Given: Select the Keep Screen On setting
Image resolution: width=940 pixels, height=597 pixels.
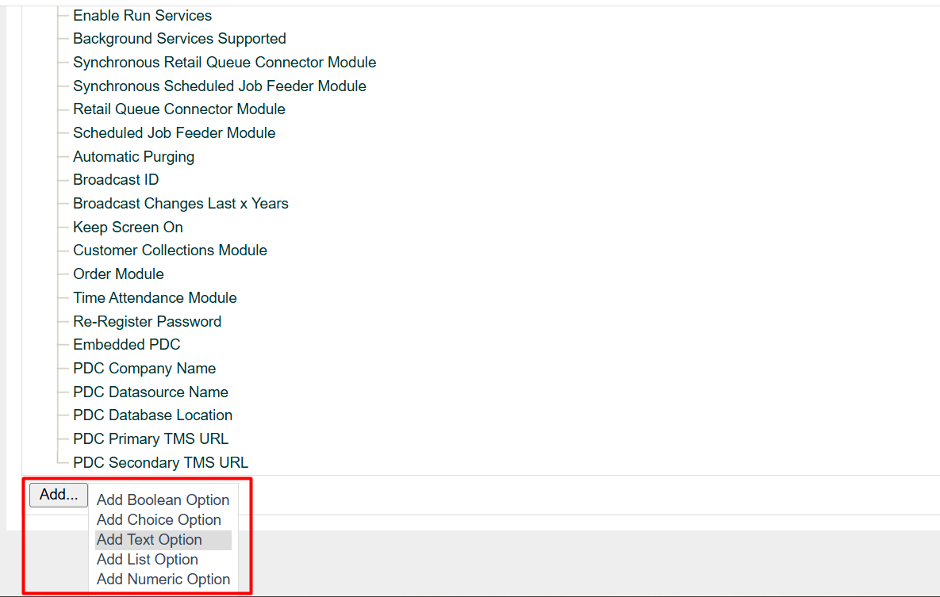Looking at the screenshot, I should pos(128,227).
